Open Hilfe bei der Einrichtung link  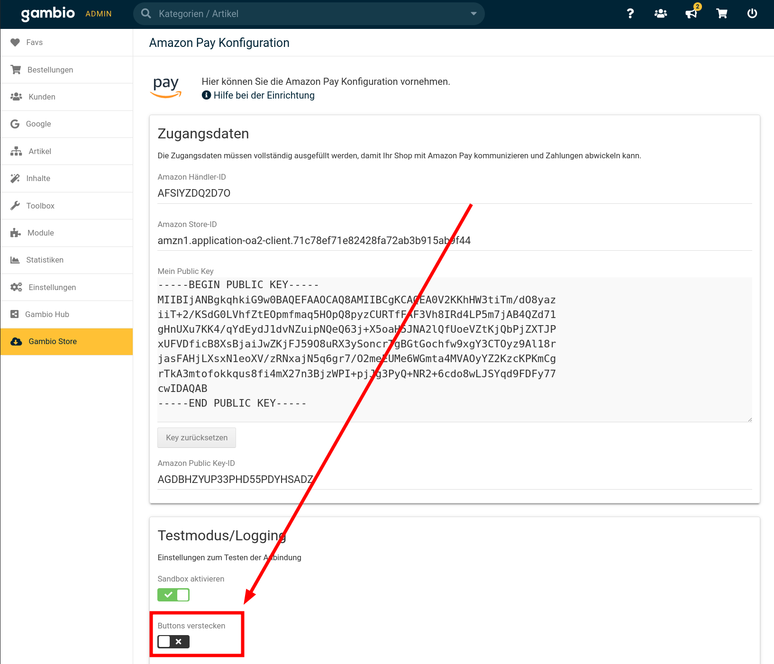click(x=264, y=95)
